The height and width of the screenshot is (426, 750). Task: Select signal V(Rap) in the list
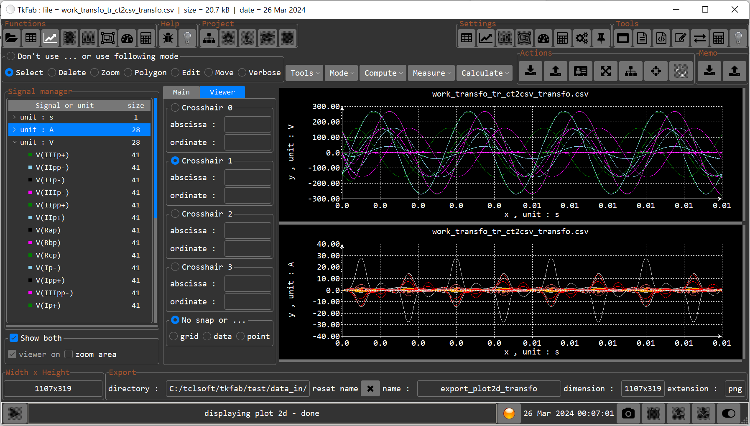[x=79, y=230]
